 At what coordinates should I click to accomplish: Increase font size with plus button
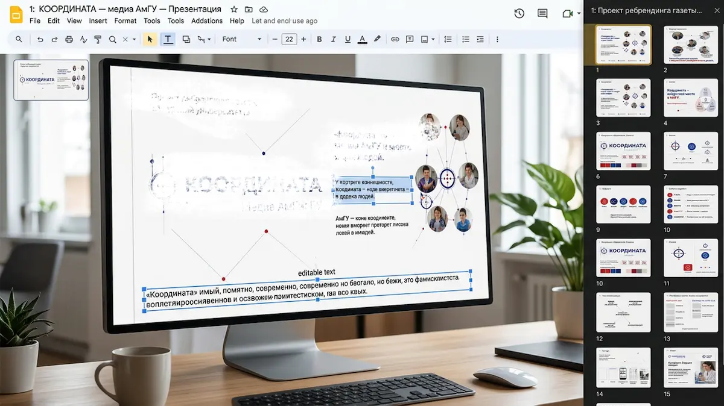coord(303,39)
